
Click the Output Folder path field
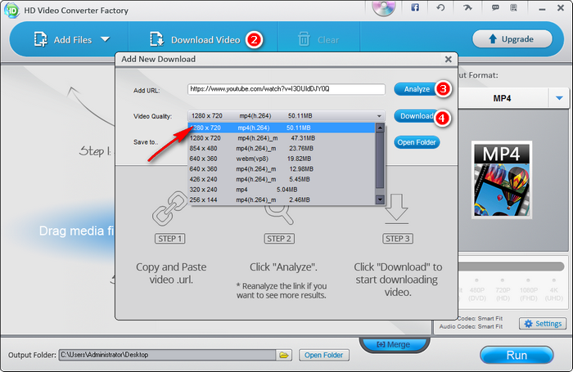click(x=167, y=355)
